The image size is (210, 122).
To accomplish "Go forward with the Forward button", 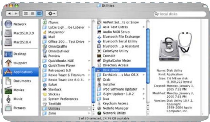I will click(x=16, y=13).
